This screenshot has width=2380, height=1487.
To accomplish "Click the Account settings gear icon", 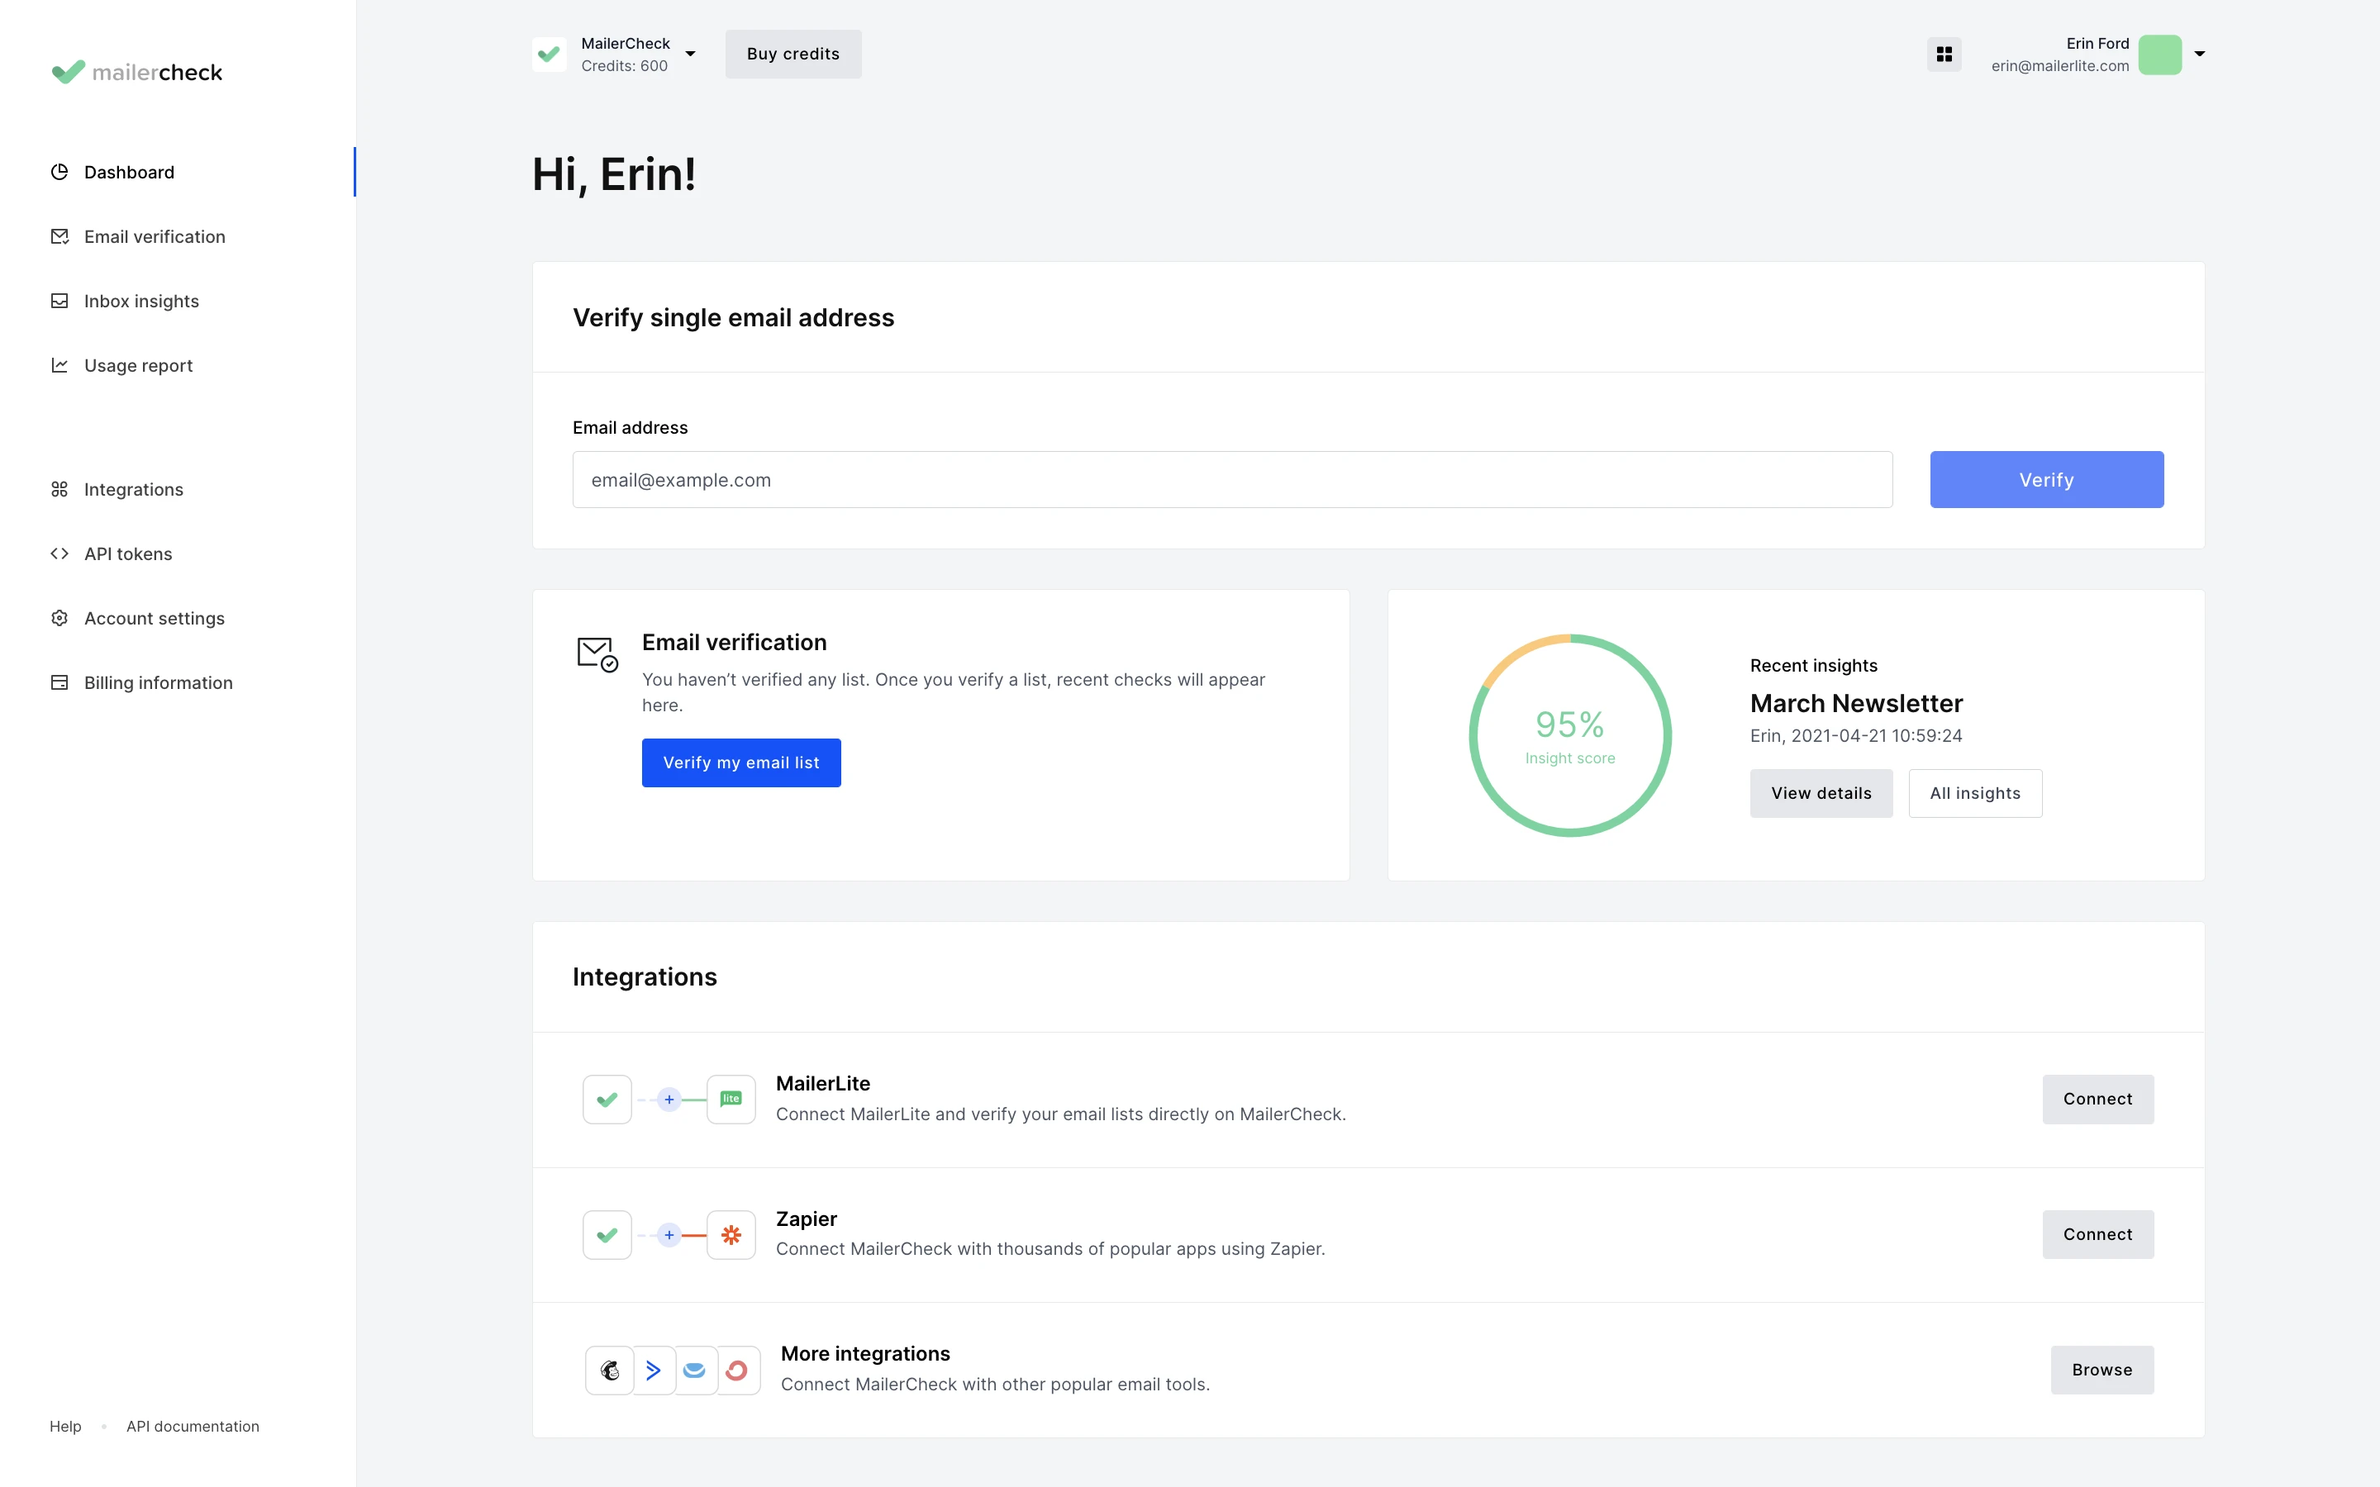I will tap(59, 618).
